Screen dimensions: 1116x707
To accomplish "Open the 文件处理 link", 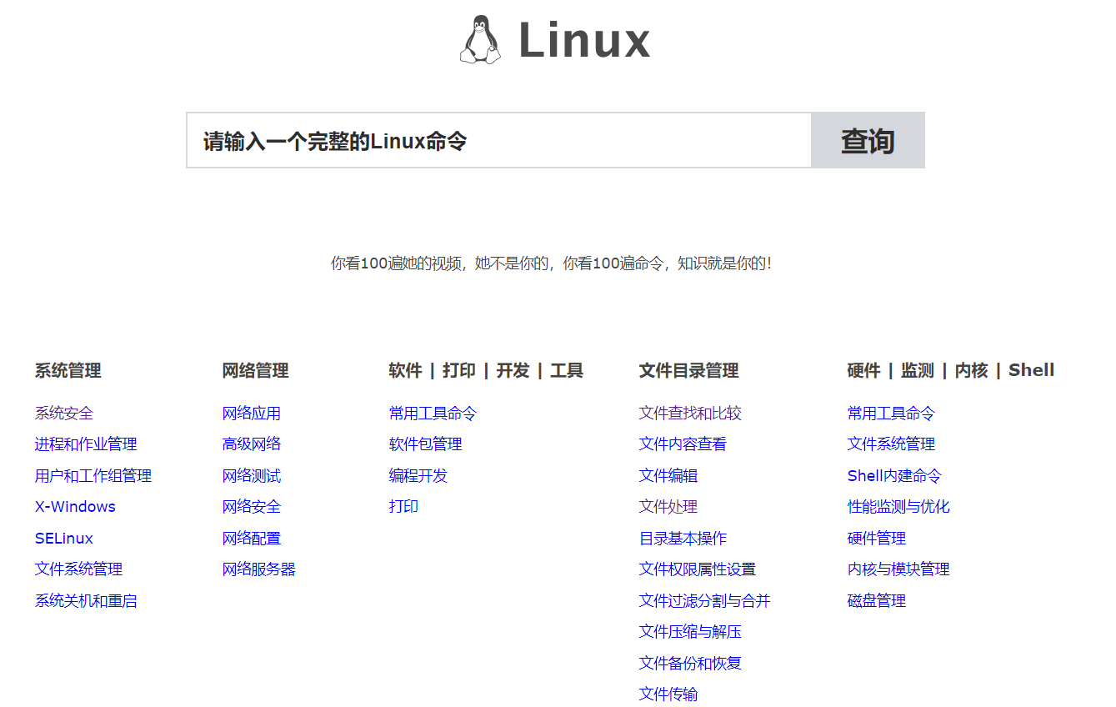I will 668,507.
